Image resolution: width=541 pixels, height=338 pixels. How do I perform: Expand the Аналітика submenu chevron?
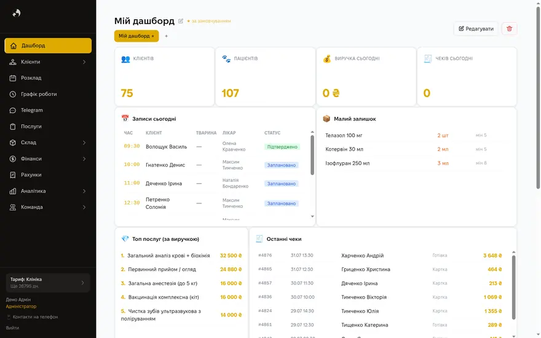coord(84,191)
